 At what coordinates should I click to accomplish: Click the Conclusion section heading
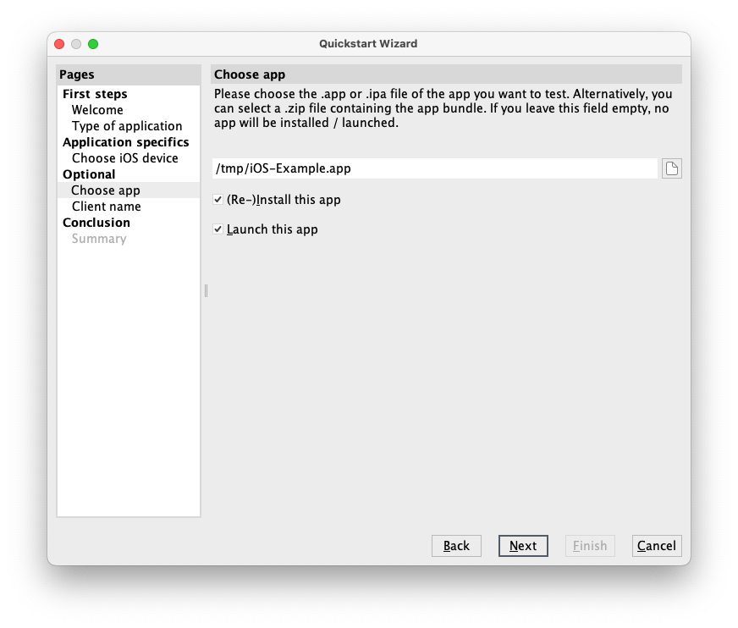coord(96,223)
